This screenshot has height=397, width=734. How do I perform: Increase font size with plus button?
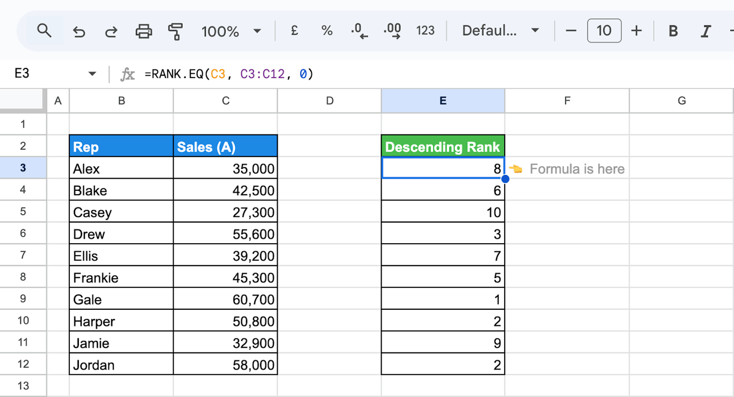(x=636, y=31)
